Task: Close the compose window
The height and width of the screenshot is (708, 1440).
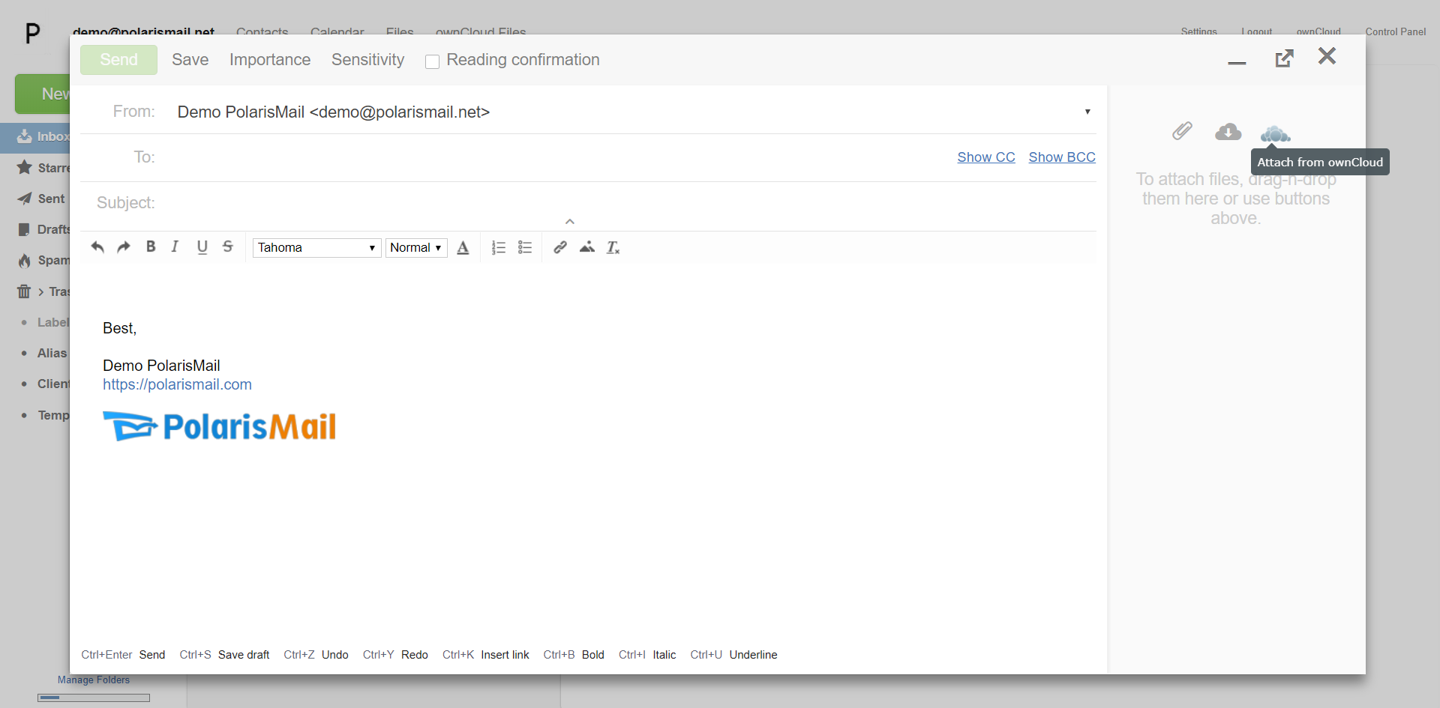Action: (1327, 56)
